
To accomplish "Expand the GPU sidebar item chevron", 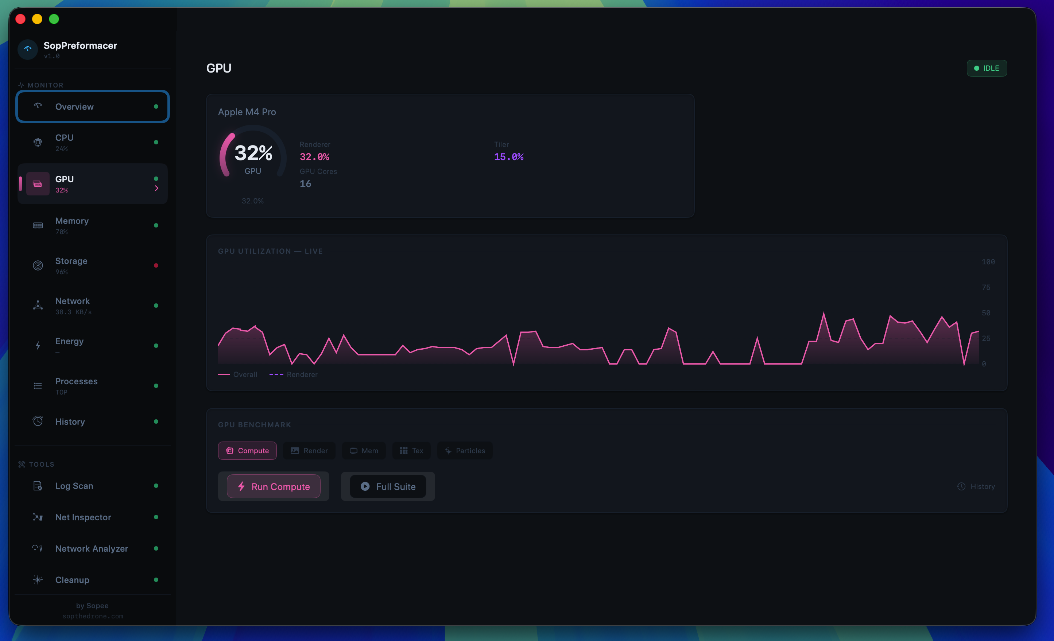I will pyautogui.click(x=156, y=189).
